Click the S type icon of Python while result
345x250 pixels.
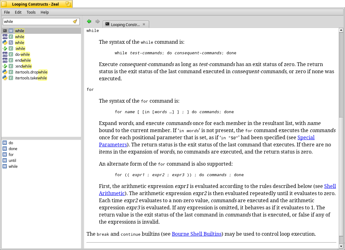[x=11, y=43]
